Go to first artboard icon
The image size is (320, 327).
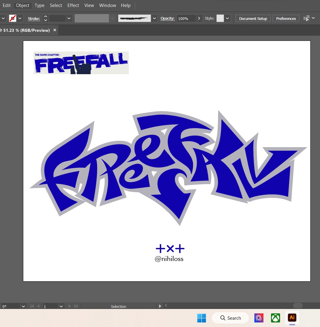coord(32,306)
